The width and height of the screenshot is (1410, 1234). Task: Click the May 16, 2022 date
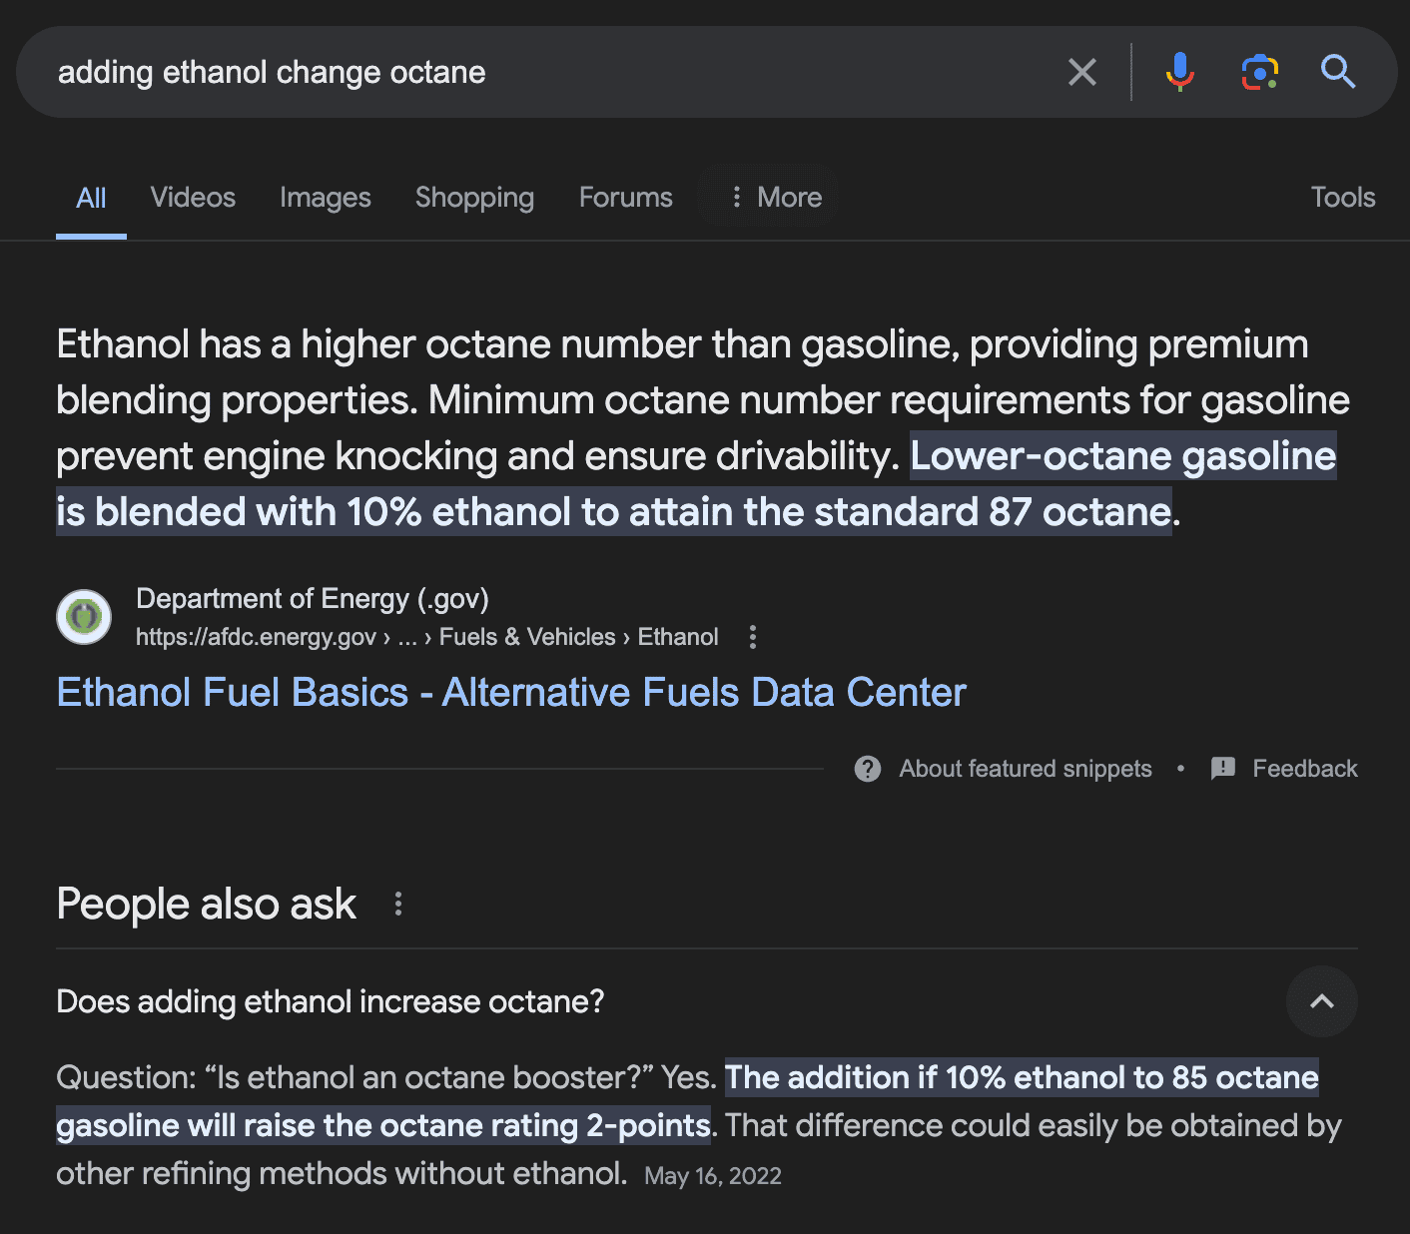(713, 1176)
